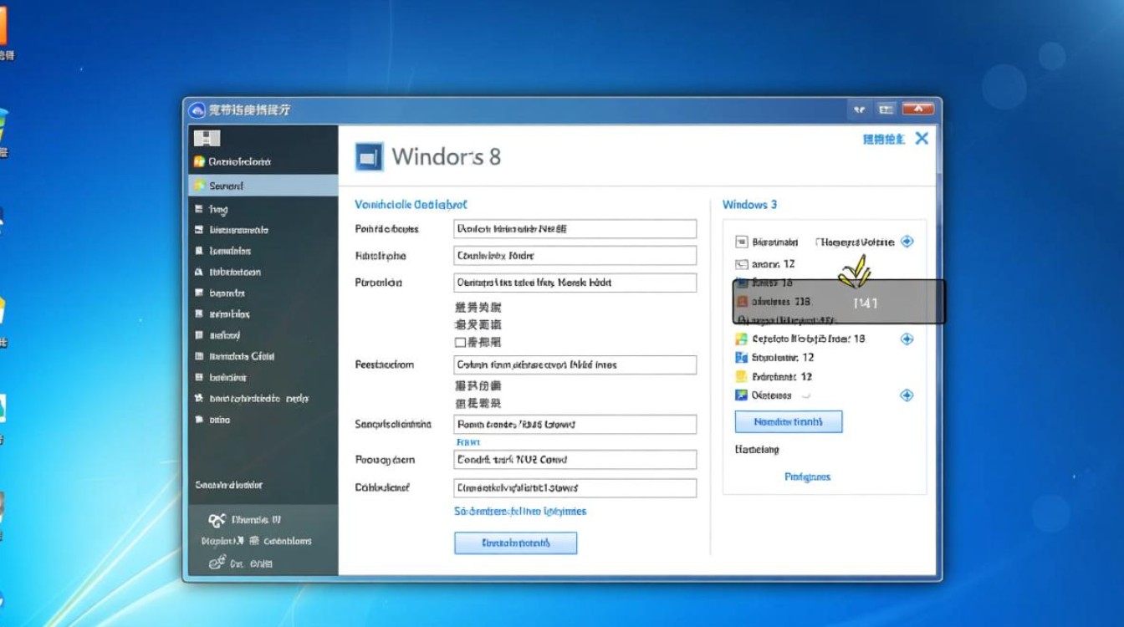Select the red user icon in the Windows 3 list

tap(743, 303)
